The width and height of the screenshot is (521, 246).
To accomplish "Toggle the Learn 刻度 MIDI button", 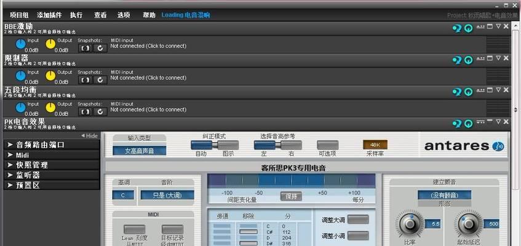I will coord(134,229).
